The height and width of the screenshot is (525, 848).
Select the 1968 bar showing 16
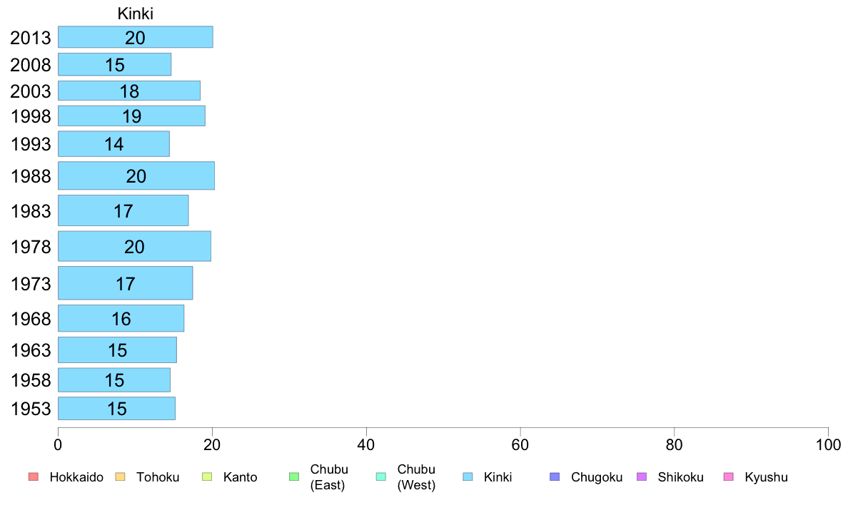pyautogui.click(x=121, y=318)
